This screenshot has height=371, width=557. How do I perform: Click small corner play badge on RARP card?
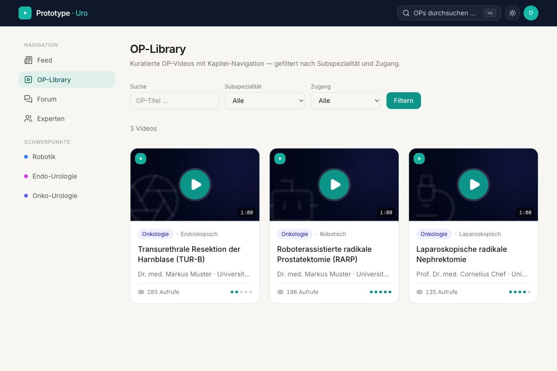pyautogui.click(x=280, y=159)
